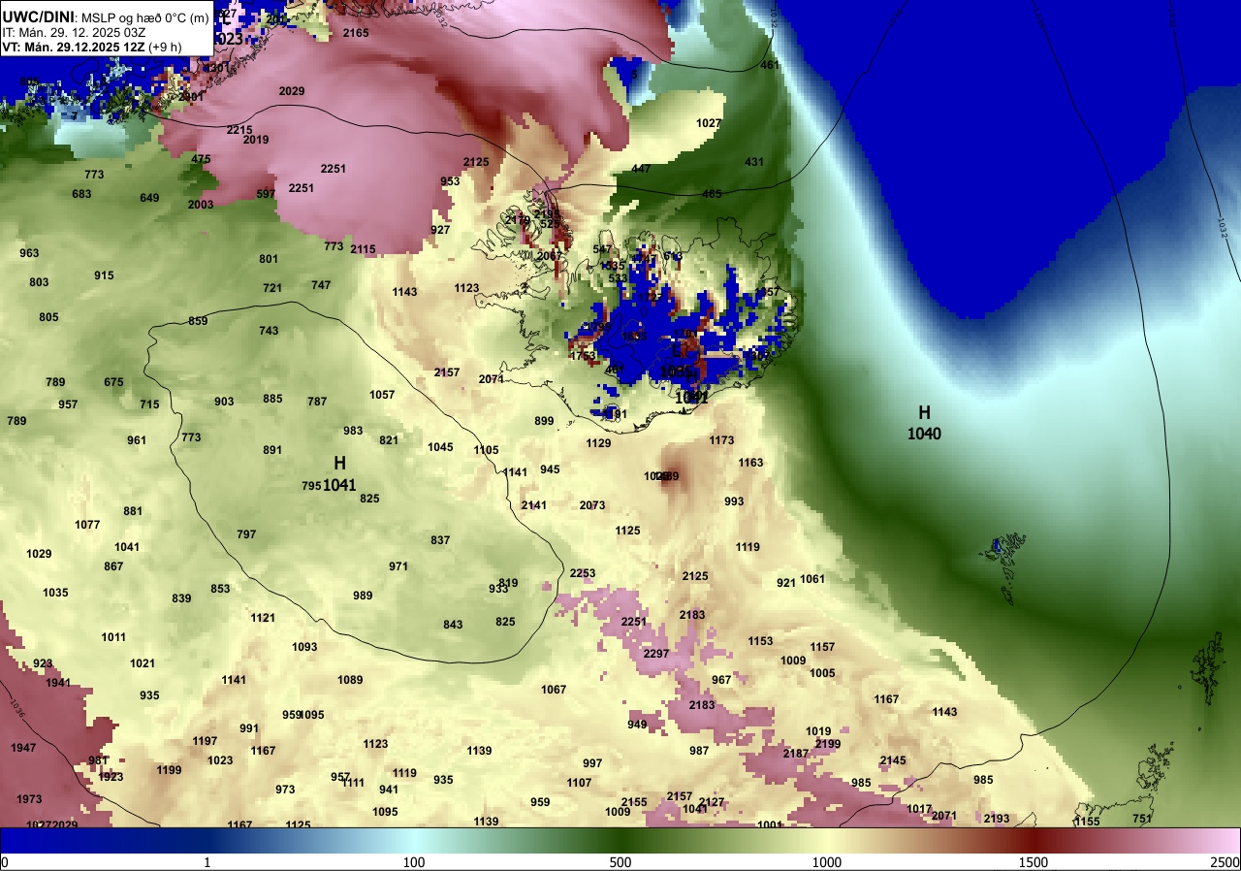Click the map value 1093

pyautogui.click(x=304, y=647)
